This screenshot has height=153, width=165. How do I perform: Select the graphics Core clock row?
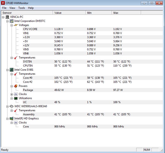(93, 127)
